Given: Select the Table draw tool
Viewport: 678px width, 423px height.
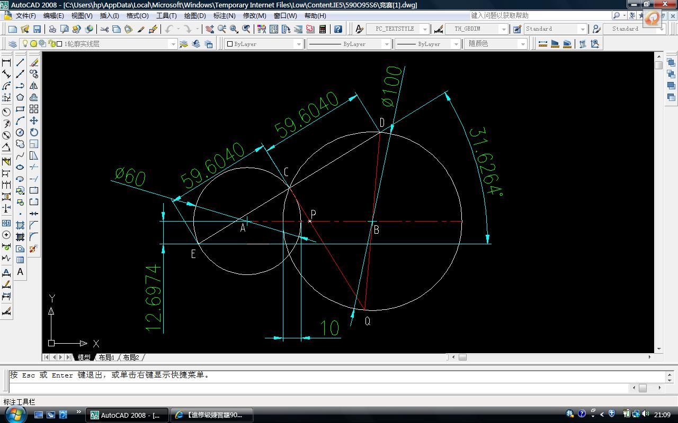Looking at the screenshot, I should (20, 260).
